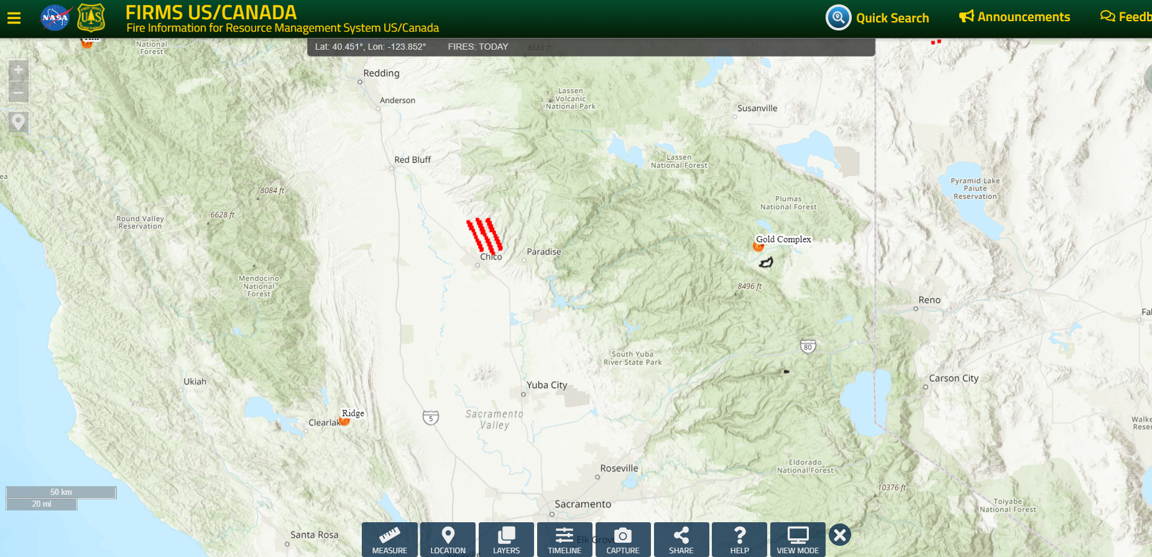Open the Layers panel

coord(506,540)
